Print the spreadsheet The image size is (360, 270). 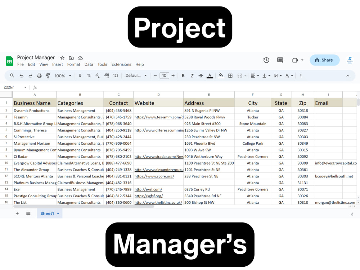coord(39,76)
